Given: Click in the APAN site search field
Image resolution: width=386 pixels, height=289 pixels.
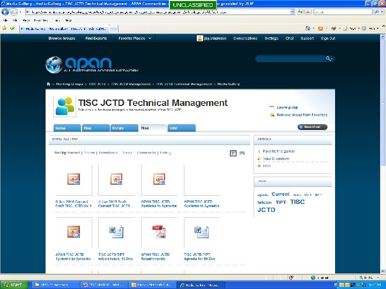Looking at the screenshot, I should coord(291,58).
